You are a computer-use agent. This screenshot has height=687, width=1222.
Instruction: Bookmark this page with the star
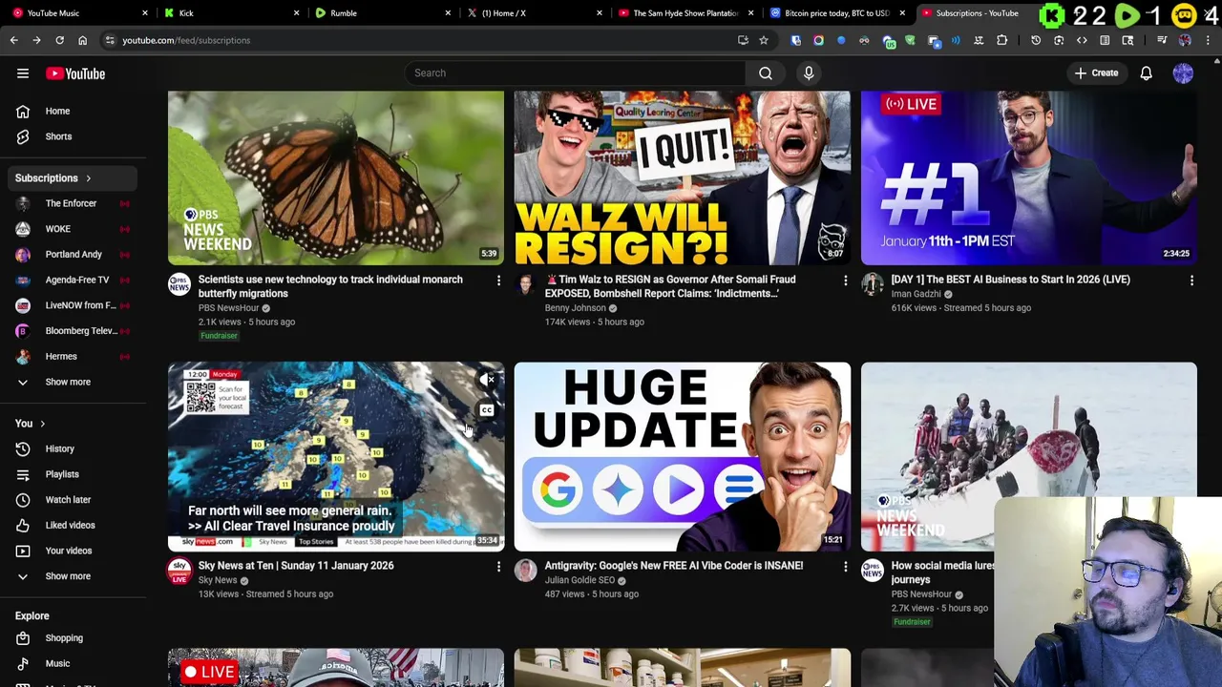pyautogui.click(x=764, y=40)
